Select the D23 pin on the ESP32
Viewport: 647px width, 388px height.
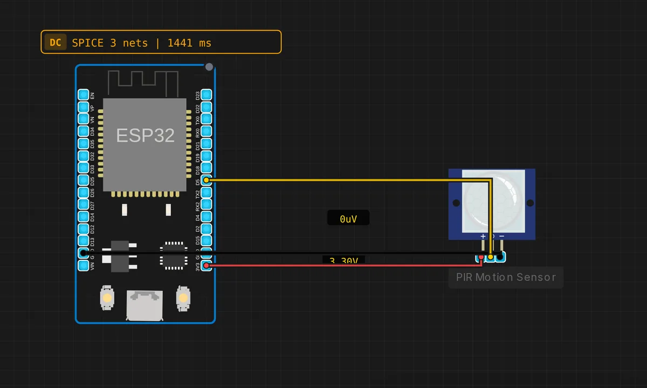(x=206, y=95)
